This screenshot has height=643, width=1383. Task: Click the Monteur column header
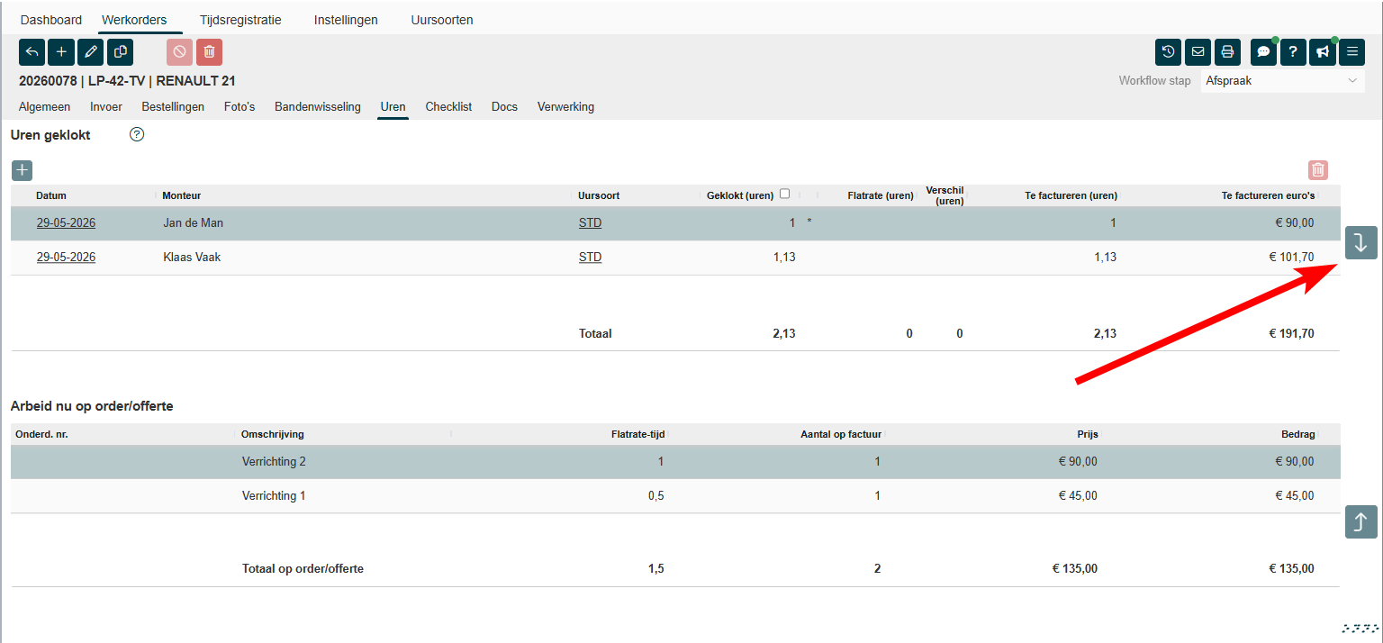pyautogui.click(x=181, y=195)
